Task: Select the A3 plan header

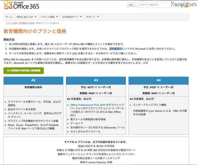Action: (96, 80)
